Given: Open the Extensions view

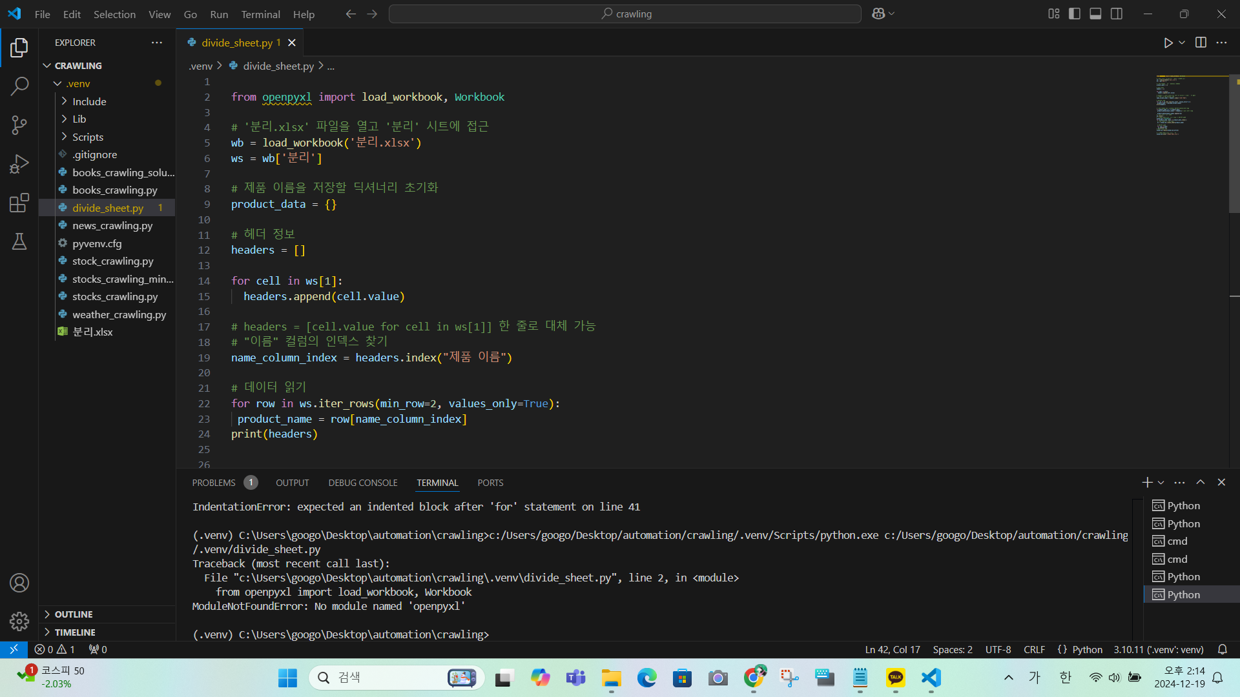Looking at the screenshot, I should click(x=19, y=203).
